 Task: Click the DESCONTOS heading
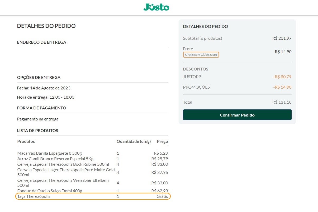pos(196,69)
